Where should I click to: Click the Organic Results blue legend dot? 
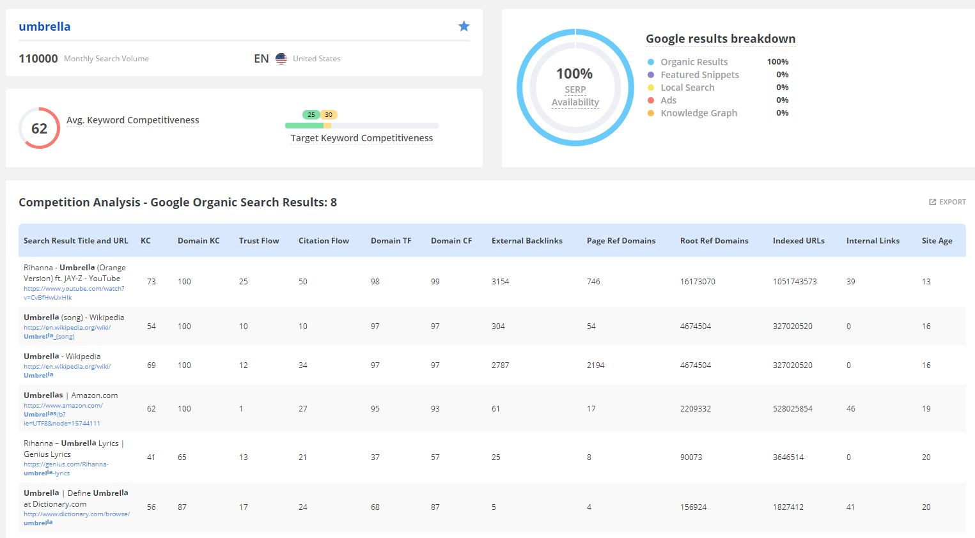(x=651, y=62)
